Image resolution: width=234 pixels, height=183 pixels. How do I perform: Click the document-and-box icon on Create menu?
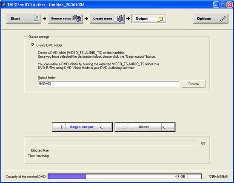(119, 19)
